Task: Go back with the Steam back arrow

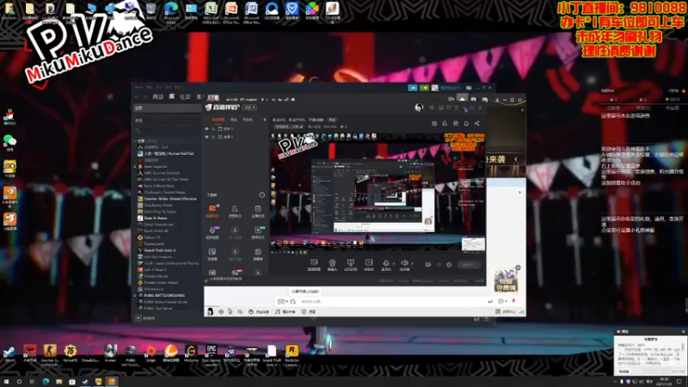Action: (137, 96)
